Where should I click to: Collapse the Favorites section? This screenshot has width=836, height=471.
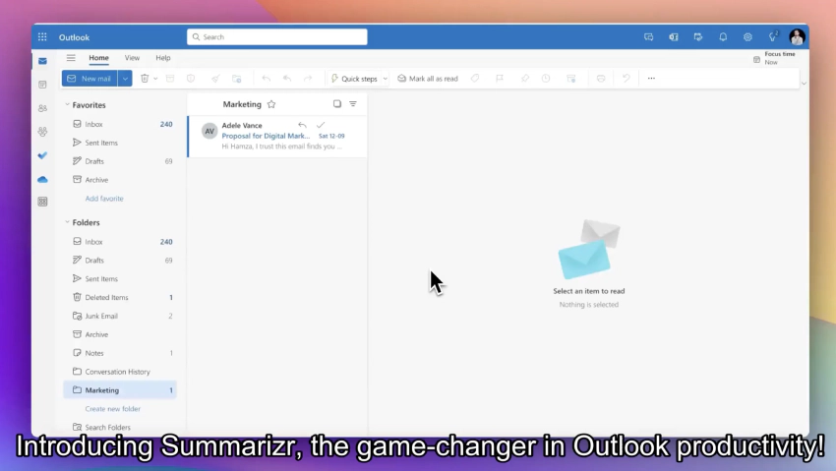67,105
